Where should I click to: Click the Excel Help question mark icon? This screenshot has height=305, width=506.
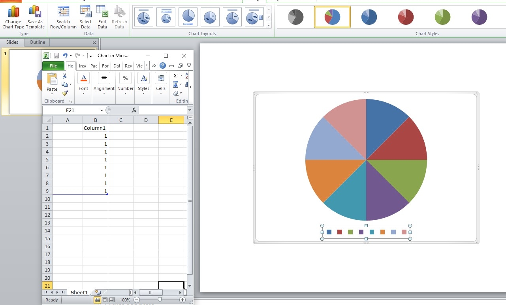(x=162, y=66)
